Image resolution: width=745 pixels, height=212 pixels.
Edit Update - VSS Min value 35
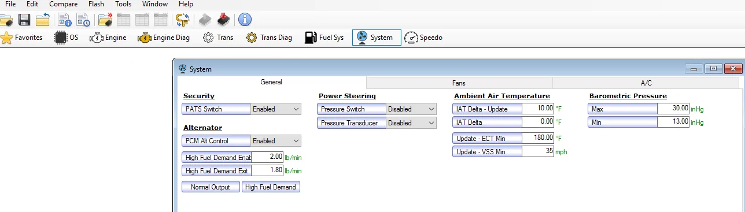(x=538, y=151)
